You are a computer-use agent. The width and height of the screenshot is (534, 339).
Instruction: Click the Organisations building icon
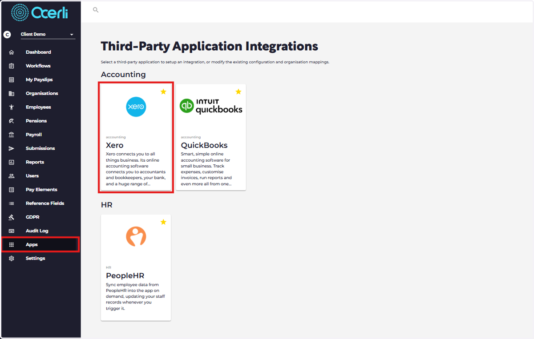coord(12,93)
